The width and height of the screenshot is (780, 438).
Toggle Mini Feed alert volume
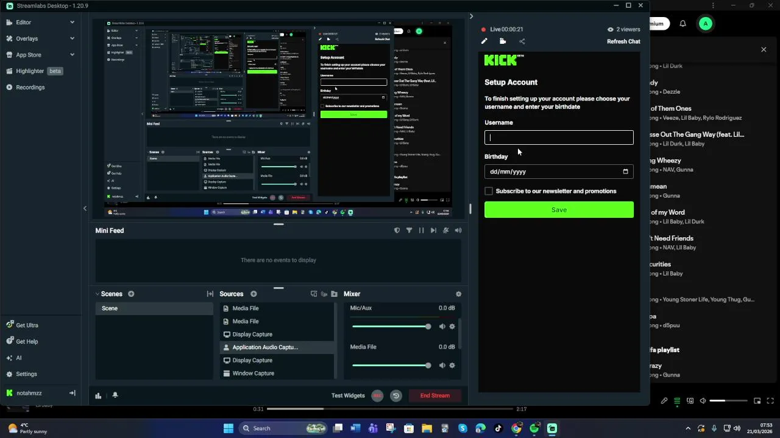tap(458, 231)
